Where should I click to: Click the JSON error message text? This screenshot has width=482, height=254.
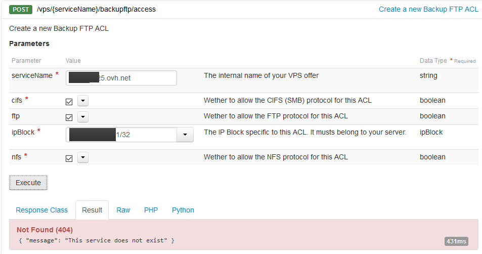[x=97, y=240]
